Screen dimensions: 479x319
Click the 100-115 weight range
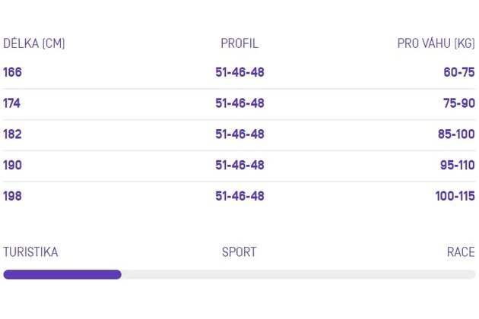tap(455, 196)
